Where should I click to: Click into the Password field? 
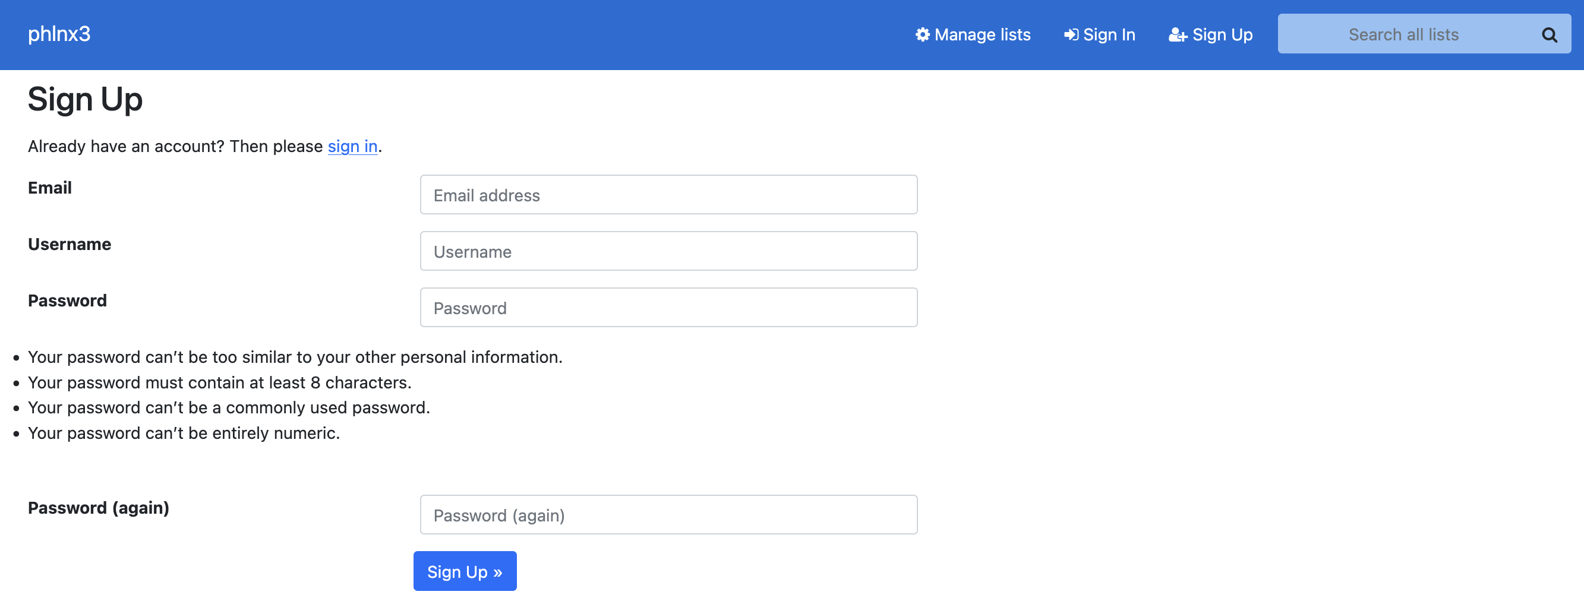point(668,308)
